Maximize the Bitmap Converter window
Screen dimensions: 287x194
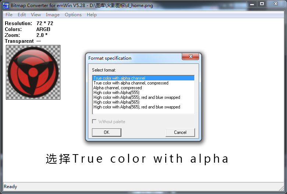click(262, 4)
